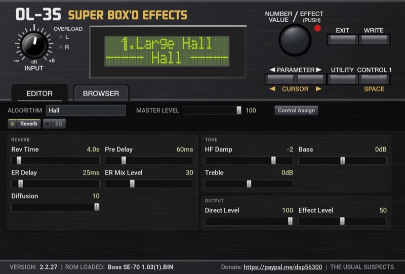
Task: Click the version number 2.2.27
Action: (48, 267)
